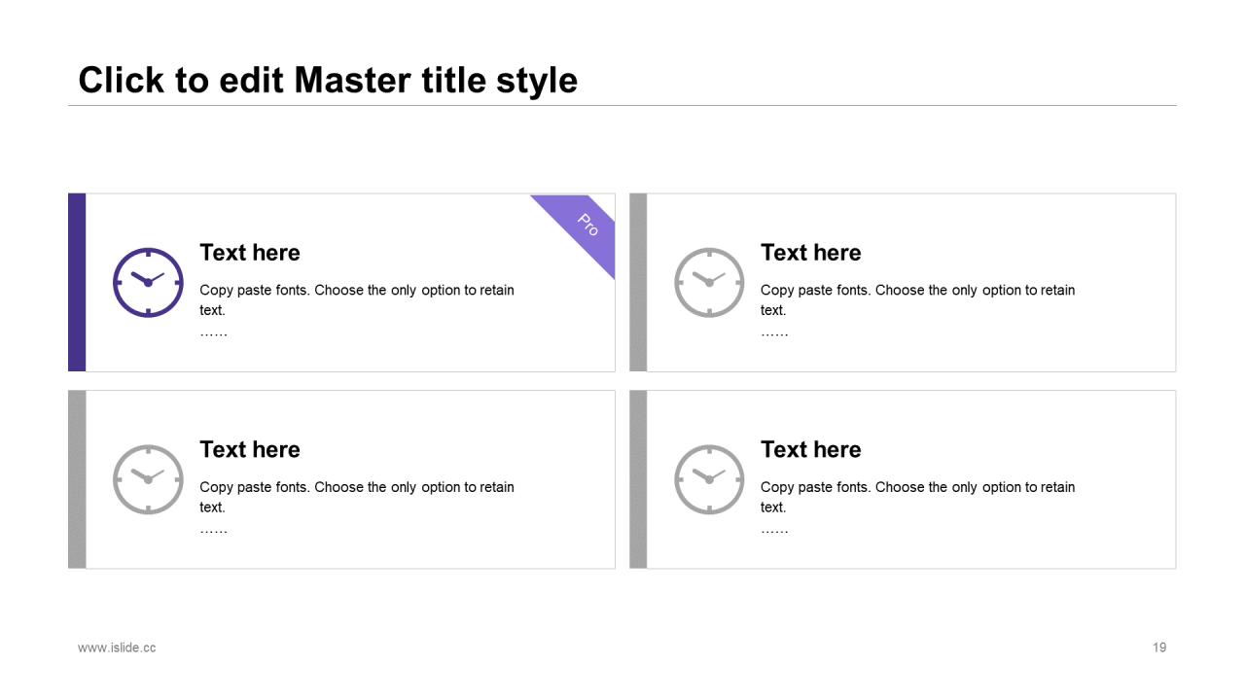1245x700 pixels.
Task: Select the dark purple accent bar
Action: (77, 282)
